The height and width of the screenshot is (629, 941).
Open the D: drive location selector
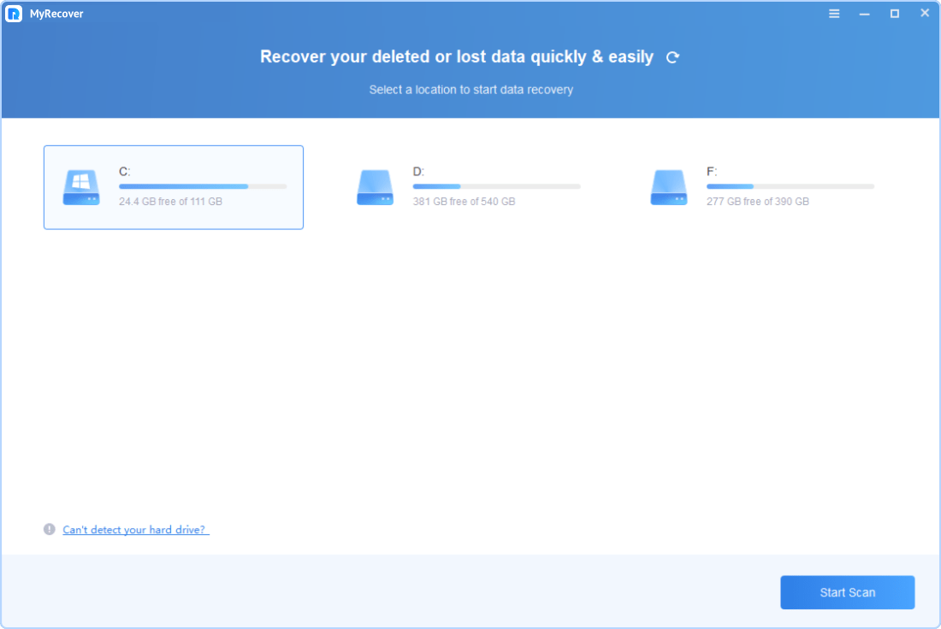click(x=467, y=187)
